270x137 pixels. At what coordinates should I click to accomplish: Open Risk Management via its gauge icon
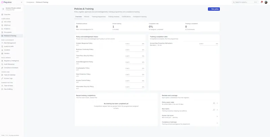(x=2, y=43)
